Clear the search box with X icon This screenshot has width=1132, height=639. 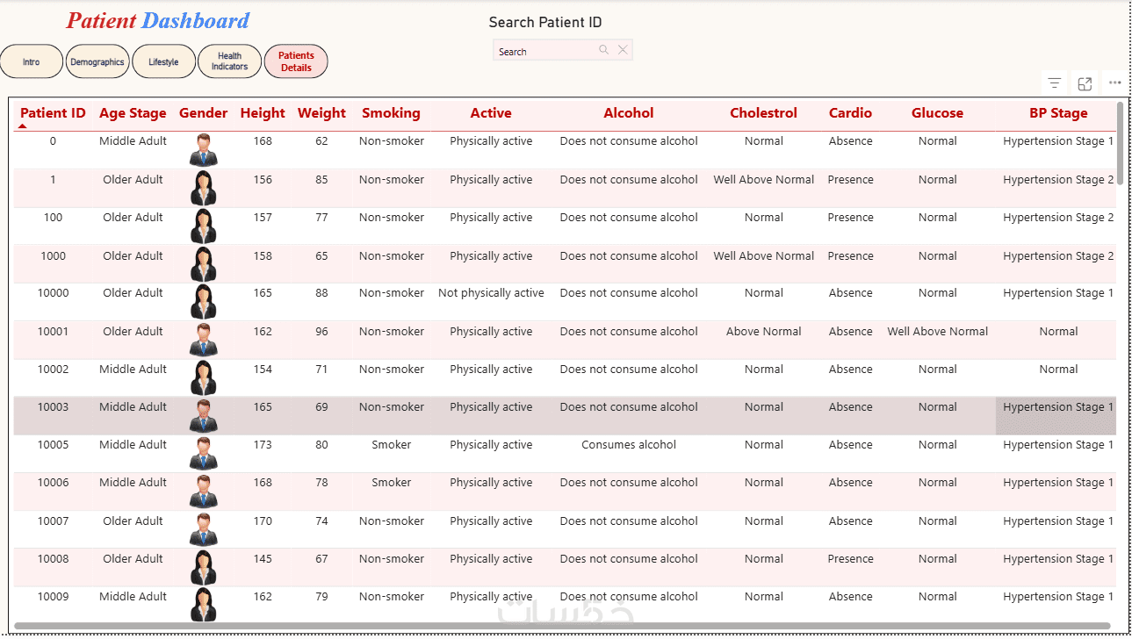click(623, 50)
